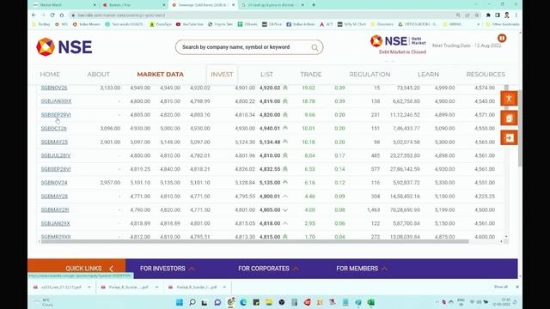Open the SGBNOV24 bond link

click(x=54, y=183)
